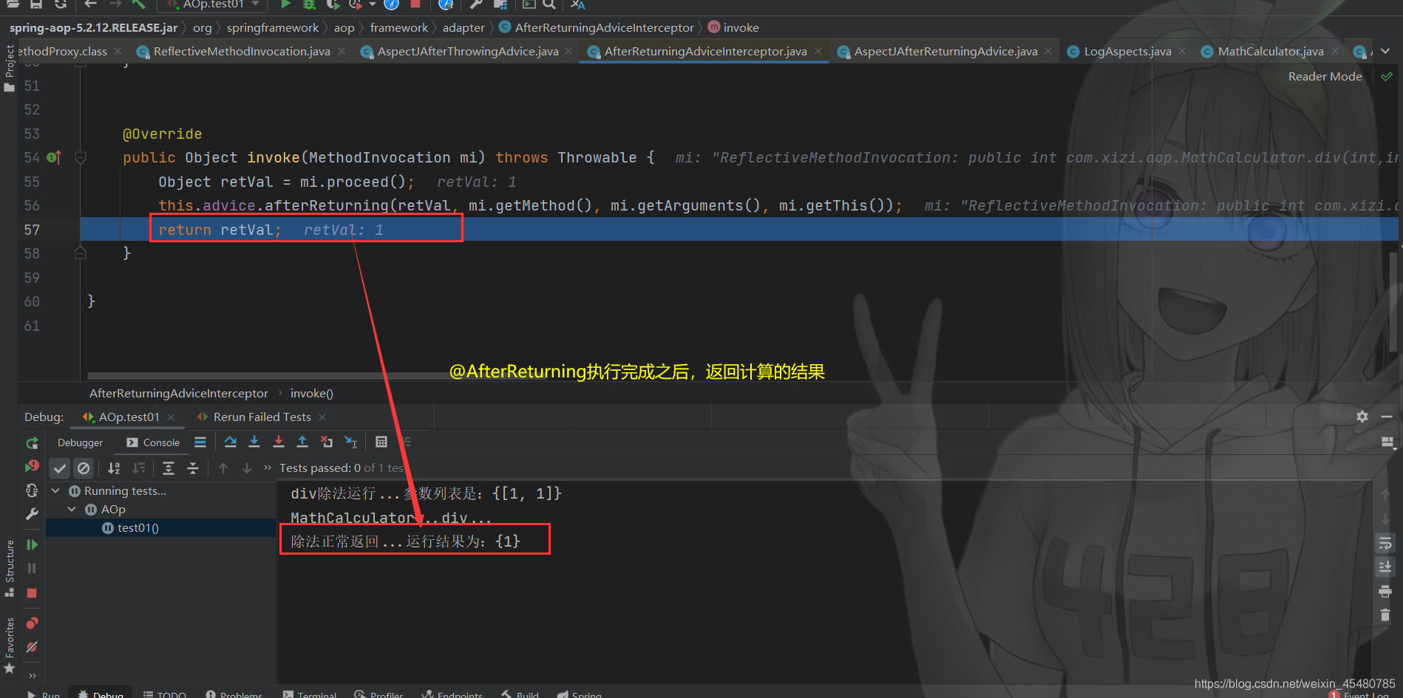This screenshot has height=698, width=1403.
Task: Click invoke() in editor breadcrumb
Action: [x=311, y=393]
